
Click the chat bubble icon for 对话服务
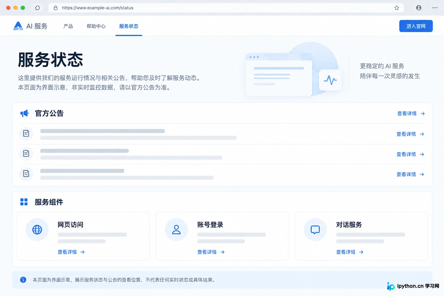coord(315,230)
